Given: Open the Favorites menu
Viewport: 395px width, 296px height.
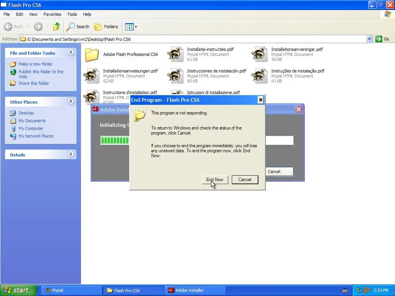Looking at the screenshot, I should 52,14.
